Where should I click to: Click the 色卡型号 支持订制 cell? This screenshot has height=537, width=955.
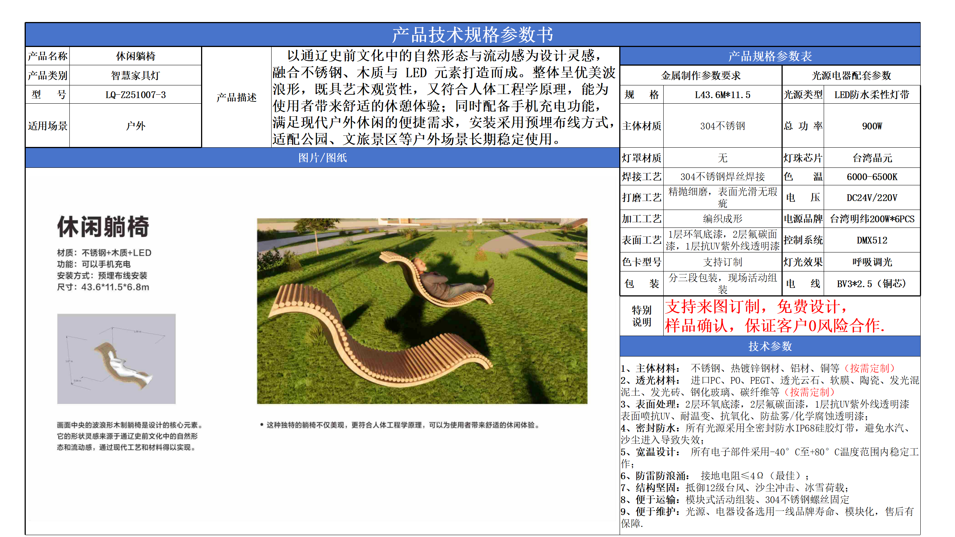click(x=723, y=262)
